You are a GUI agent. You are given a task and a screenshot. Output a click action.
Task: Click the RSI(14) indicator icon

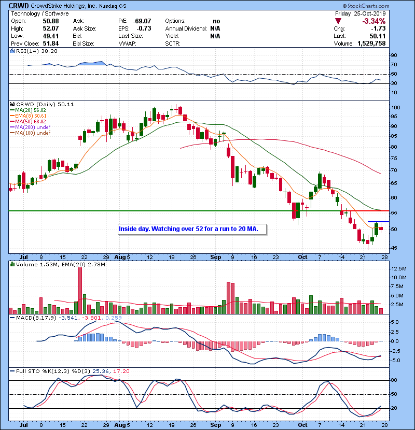[x=12, y=51]
